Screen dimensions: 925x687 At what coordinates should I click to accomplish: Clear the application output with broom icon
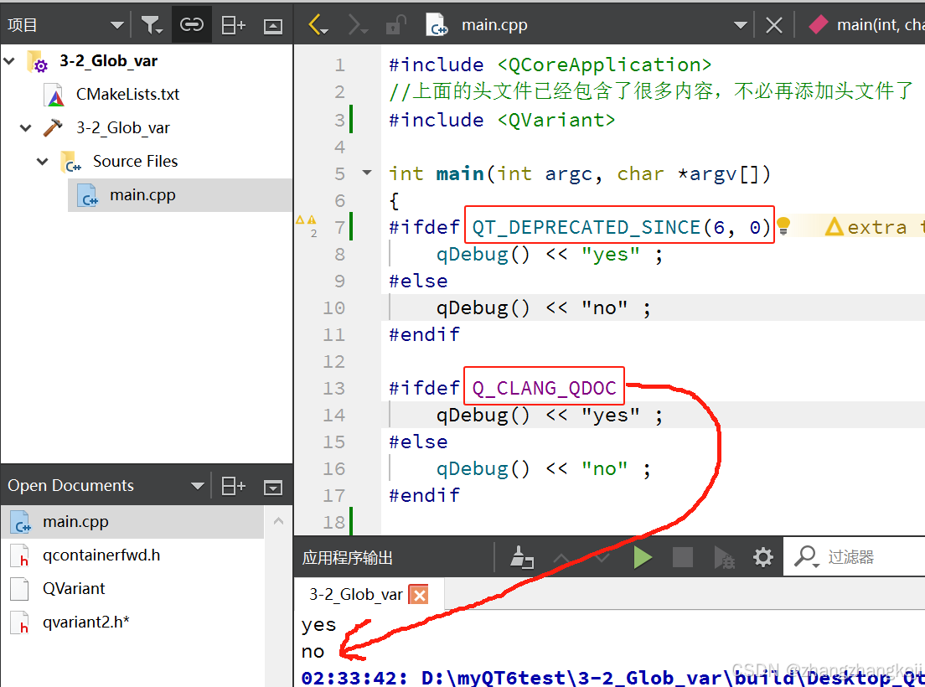pyautogui.click(x=521, y=556)
